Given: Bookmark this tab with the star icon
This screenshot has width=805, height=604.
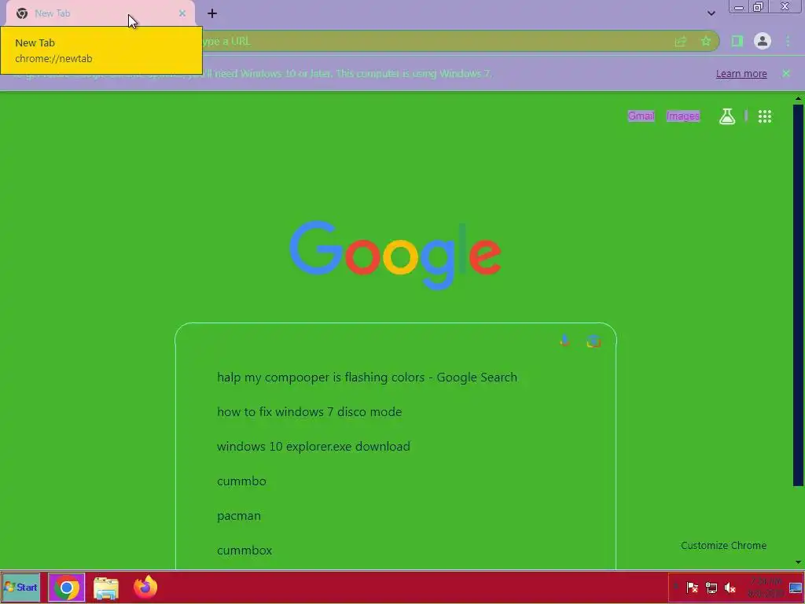Looking at the screenshot, I should tap(706, 42).
